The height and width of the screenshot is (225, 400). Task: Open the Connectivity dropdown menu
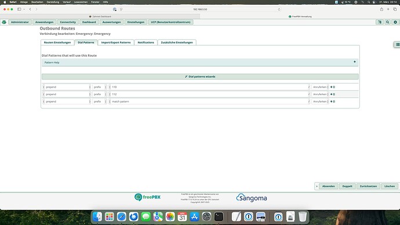click(x=68, y=22)
